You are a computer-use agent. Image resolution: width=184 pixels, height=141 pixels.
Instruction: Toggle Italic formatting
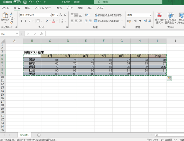[x=26, y=21]
